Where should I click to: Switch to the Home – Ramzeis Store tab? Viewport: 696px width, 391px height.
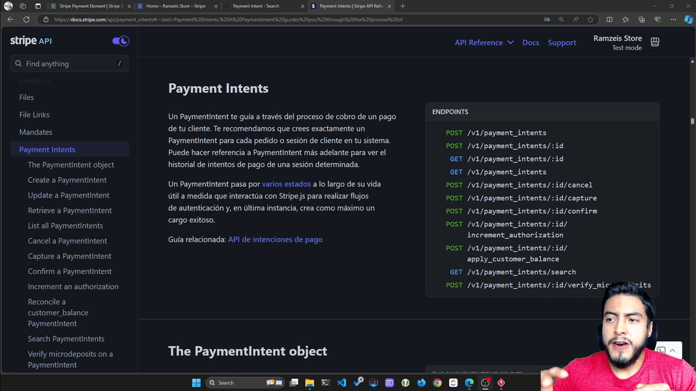pyautogui.click(x=175, y=6)
